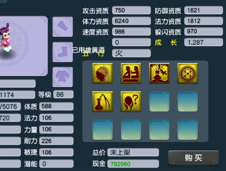This screenshot has height=171, width=226.
Task: Open the boot equipment slot
Action: (63, 52)
